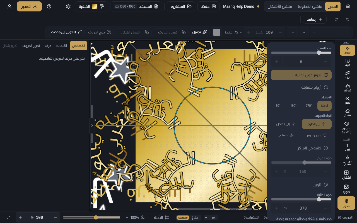This screenshot has height=223, width=357.
Task: Click the up chevron in options bar
Action: point(304,32)
